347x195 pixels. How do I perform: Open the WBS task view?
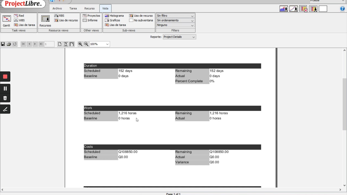[x=19, y=20]
